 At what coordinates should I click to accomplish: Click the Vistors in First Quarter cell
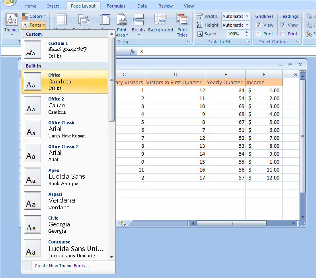pos(176,82)
